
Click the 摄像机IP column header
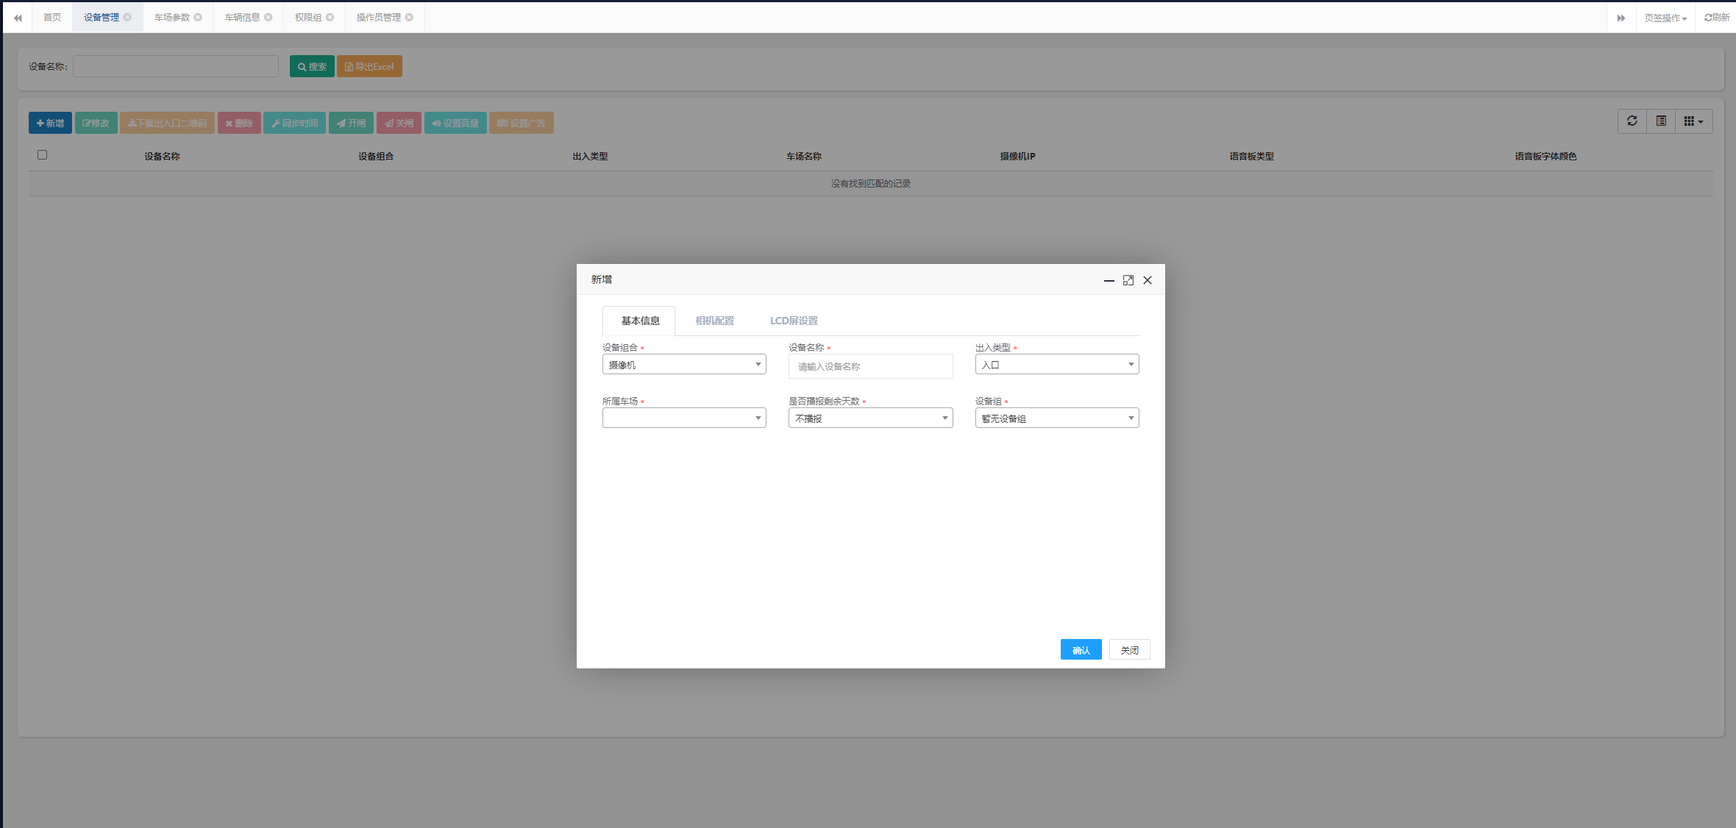tap(1017, 156)
